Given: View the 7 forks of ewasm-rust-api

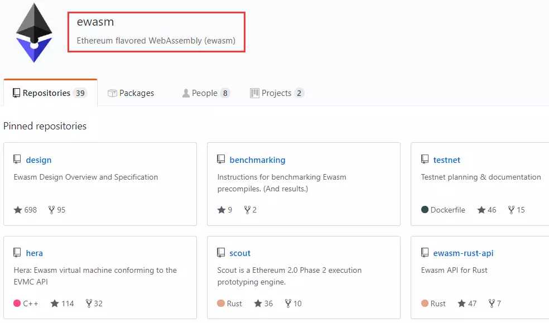Looking at the screenshot, I should click(495, 303).
